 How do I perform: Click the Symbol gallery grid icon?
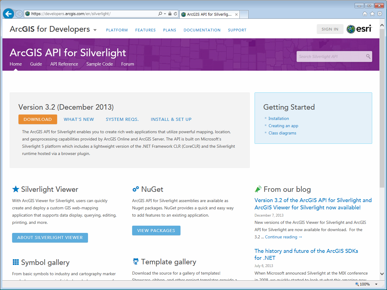(16, 262)
